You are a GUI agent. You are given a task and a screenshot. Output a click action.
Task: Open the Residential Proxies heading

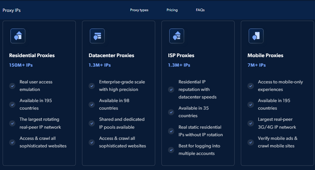[x=32, y=55]
